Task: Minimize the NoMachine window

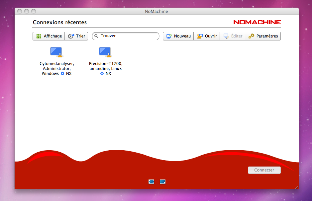Action: pos(27,11)
